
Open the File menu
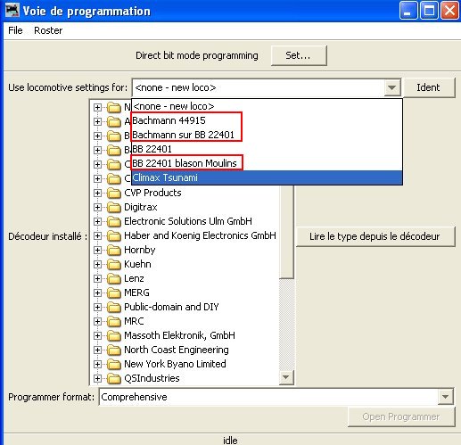click(x=15, y=30)
